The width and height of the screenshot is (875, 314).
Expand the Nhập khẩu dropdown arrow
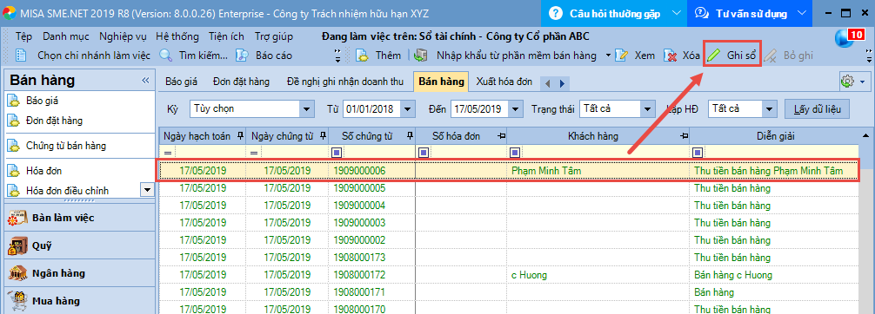[x=608, y=56]
